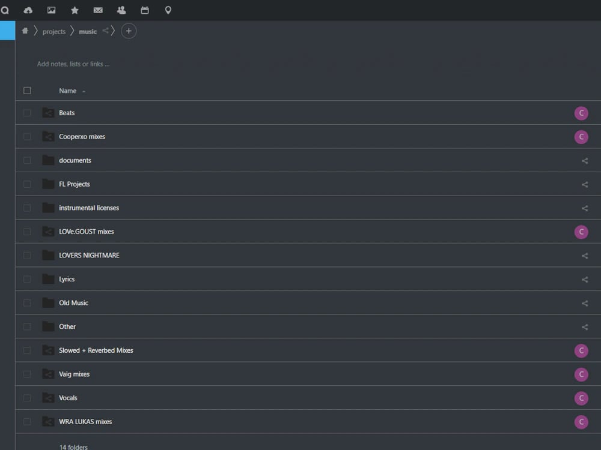This screenshot has width=601, height=450.
Task: Open the Files cloud icon
Action: tap(28, 10)
